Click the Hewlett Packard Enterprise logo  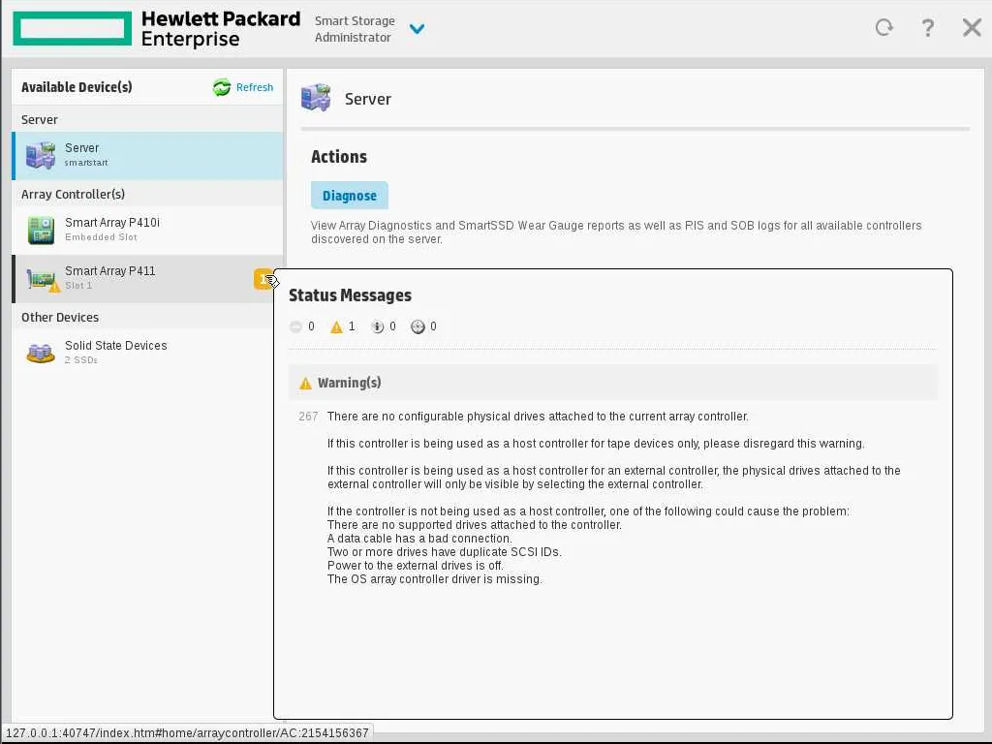(156, 29)
